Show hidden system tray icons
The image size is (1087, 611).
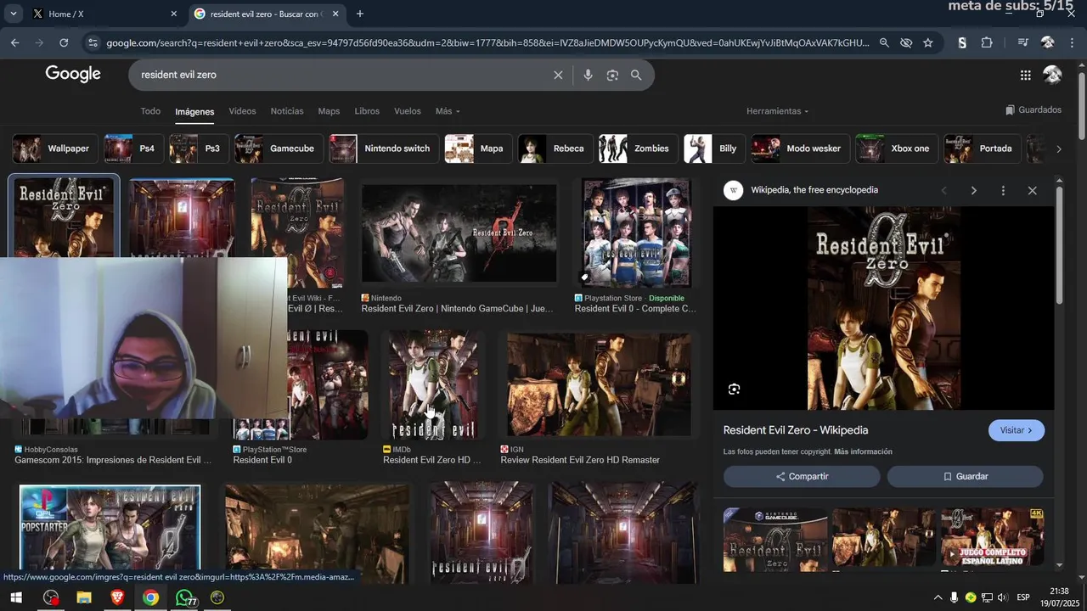(x=938, y=597)
